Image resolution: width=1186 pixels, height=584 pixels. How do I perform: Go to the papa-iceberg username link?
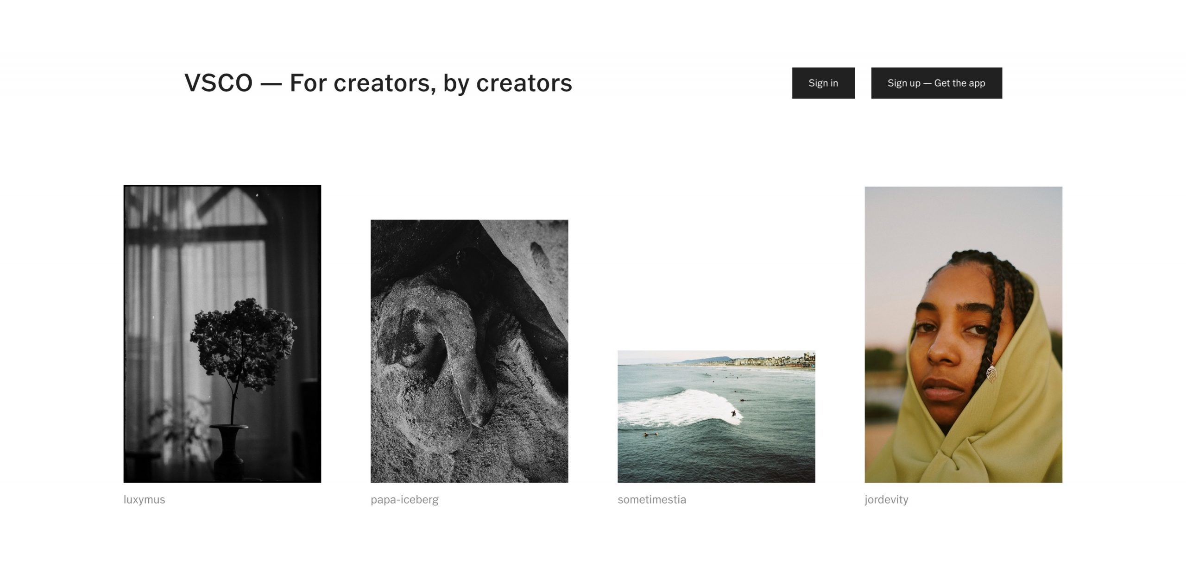click(x=404, y=499)
